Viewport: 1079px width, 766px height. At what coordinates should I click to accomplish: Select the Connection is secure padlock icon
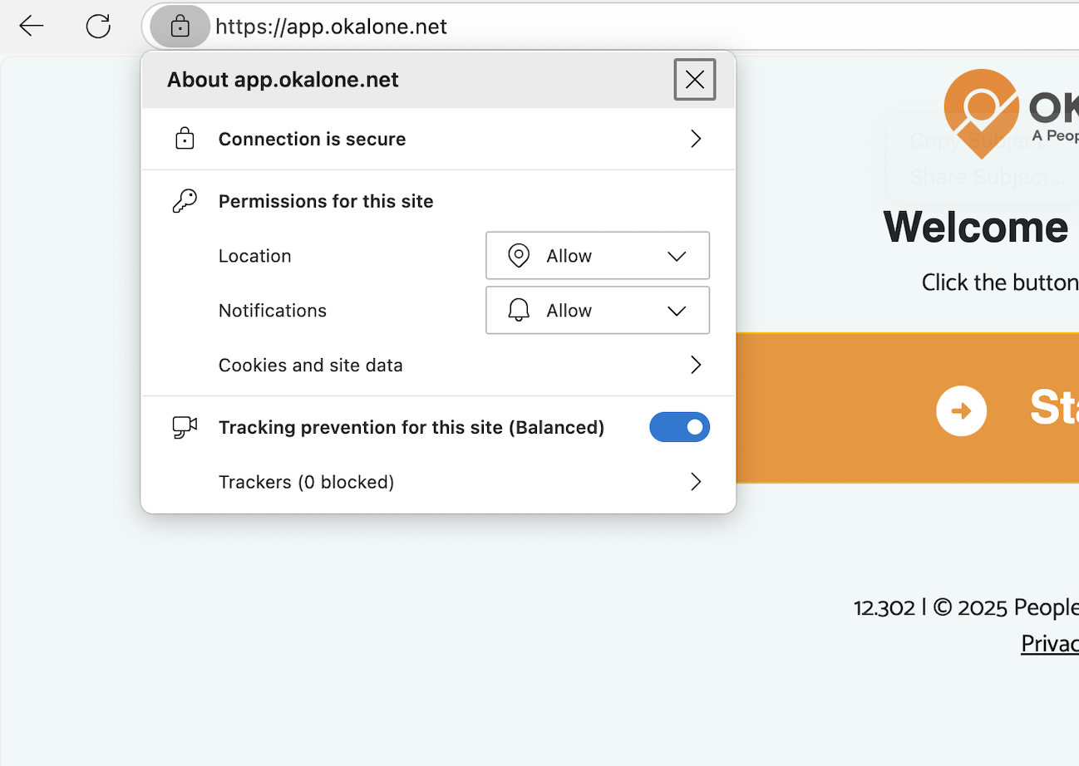tap(185, 139)
